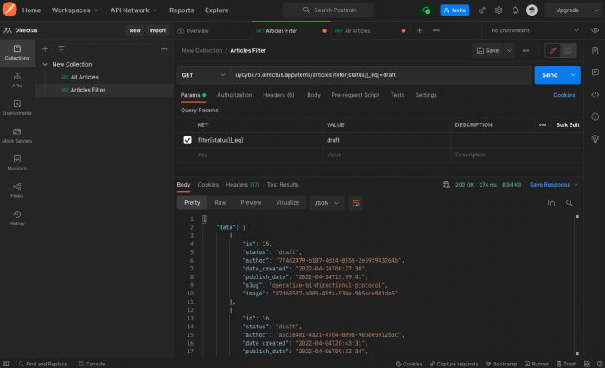The height and width of the screenshot is (368, 605).
Task: Create a new collection with plus icon
Action: pyautogui.click(x=45, y=49)
